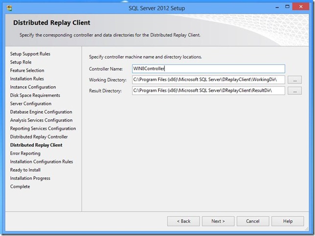Select the Instance Configuration step
Viewport: 315px width, 236px height.
coord(33,87)
